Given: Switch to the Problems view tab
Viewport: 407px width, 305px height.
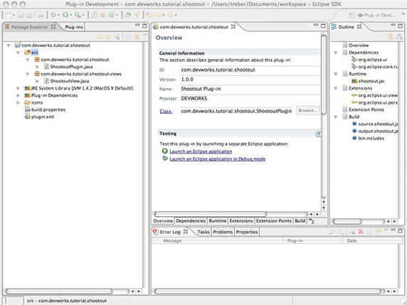Looking at the screenshot, I should (x=223, y=232).
